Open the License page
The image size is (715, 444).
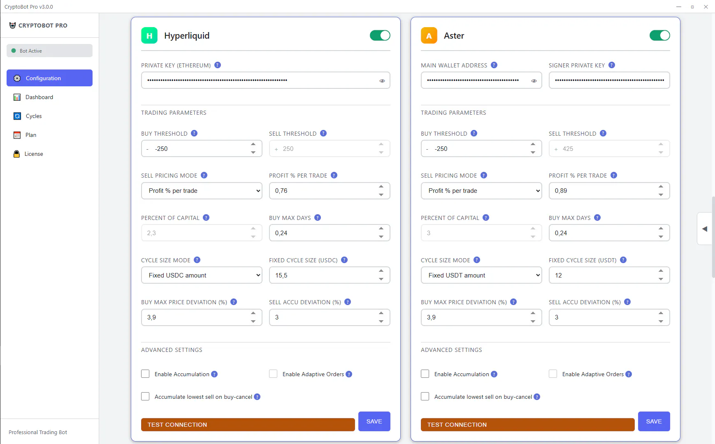click(x=49, y=154)
